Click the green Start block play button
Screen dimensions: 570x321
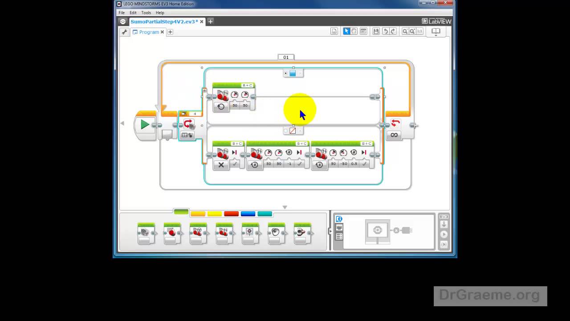click(x=145, y=125)
